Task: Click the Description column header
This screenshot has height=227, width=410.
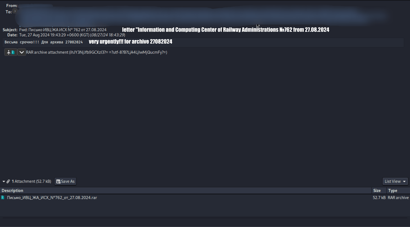Action: 12,190
